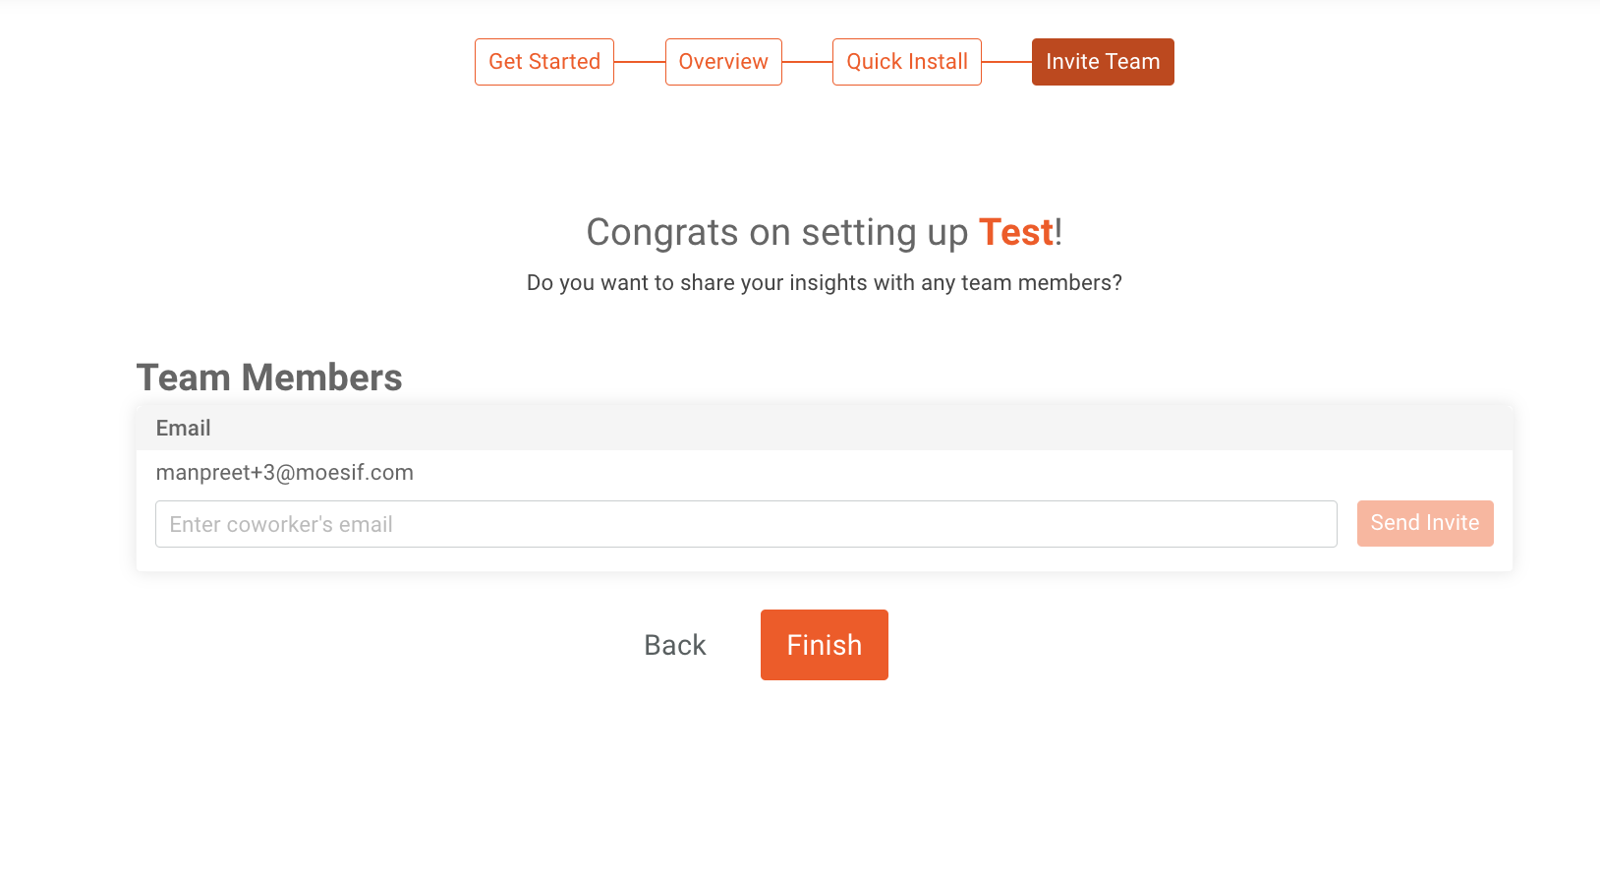Viewport: 1600px width, 873px height.
Task: Switch to the Quick Install step
Action: pos(907,62)
